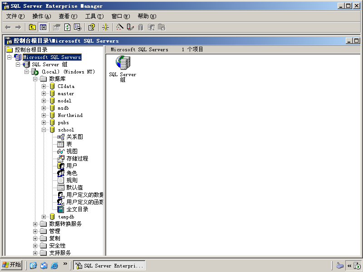Refresh using the green arrows icon
Image resolution: width=363 pixels, height=272 pixels.
[67, 27]
